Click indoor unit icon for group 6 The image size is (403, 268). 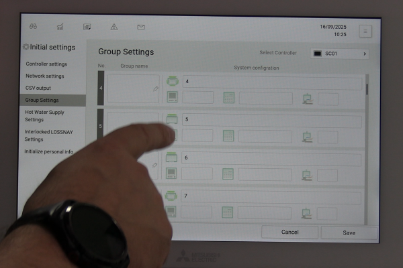coord(171,157)
